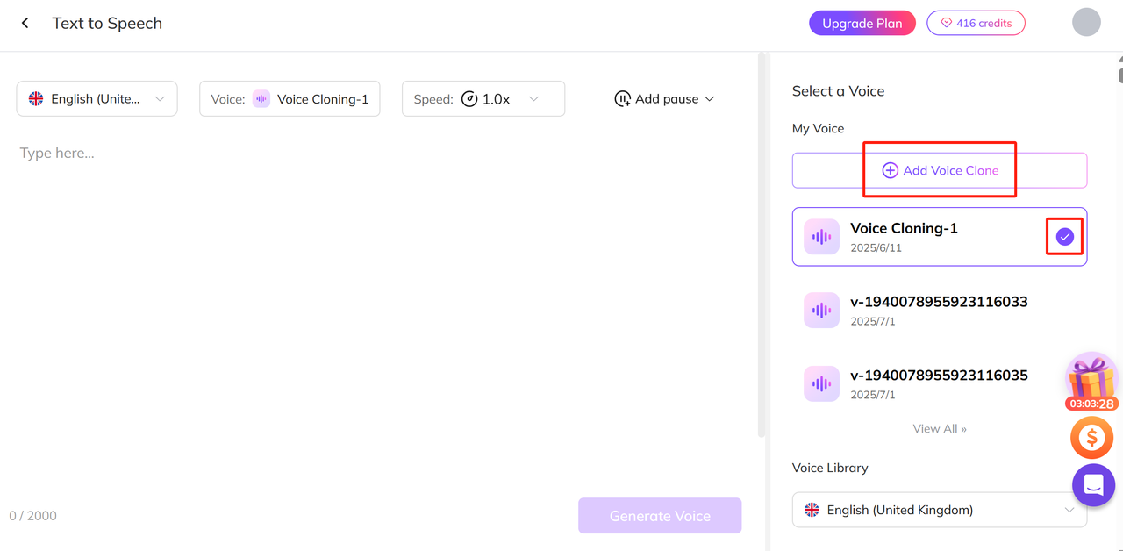The image size is (1123, 551).
Task: Open the Voice: Voice Cloning-1 selector
Action: point(290,99)
